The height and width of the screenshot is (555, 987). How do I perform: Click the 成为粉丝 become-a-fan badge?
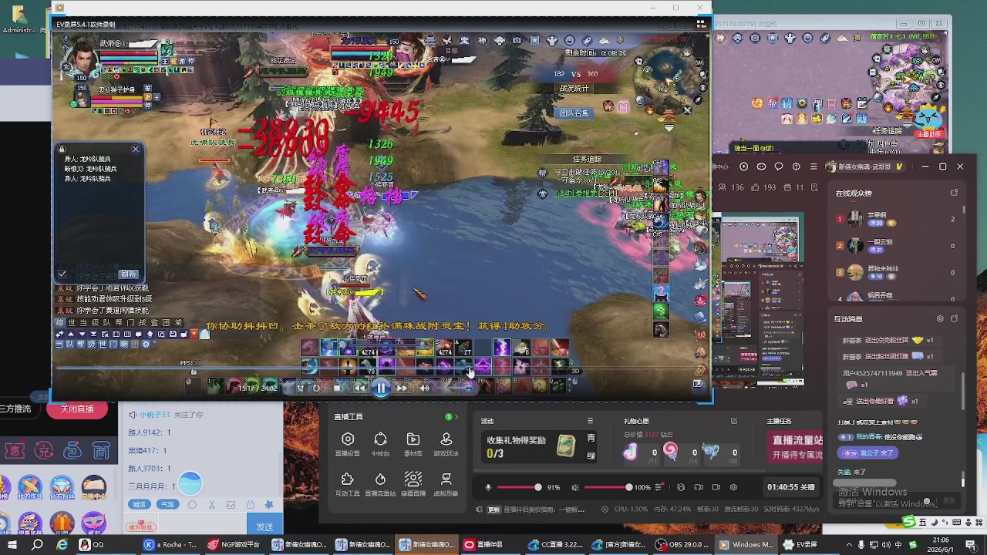(x=141, y=527)
